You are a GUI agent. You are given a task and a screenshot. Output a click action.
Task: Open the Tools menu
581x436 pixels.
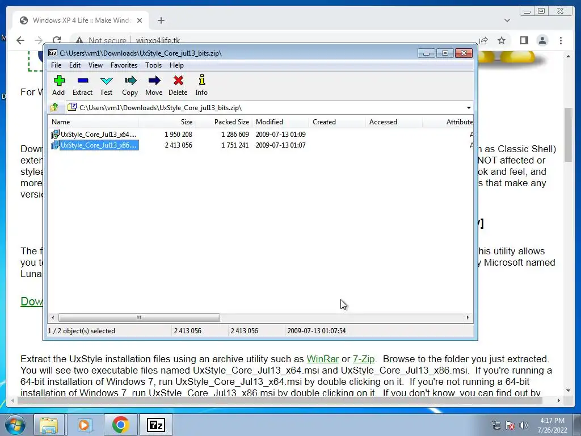(153, 65)
